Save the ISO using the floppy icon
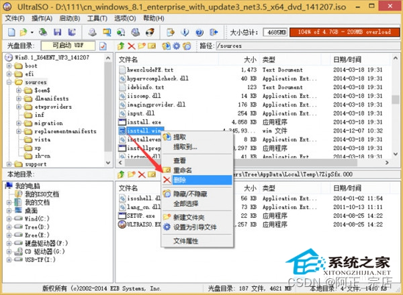The image size is (403, 295). pos(57,32)
